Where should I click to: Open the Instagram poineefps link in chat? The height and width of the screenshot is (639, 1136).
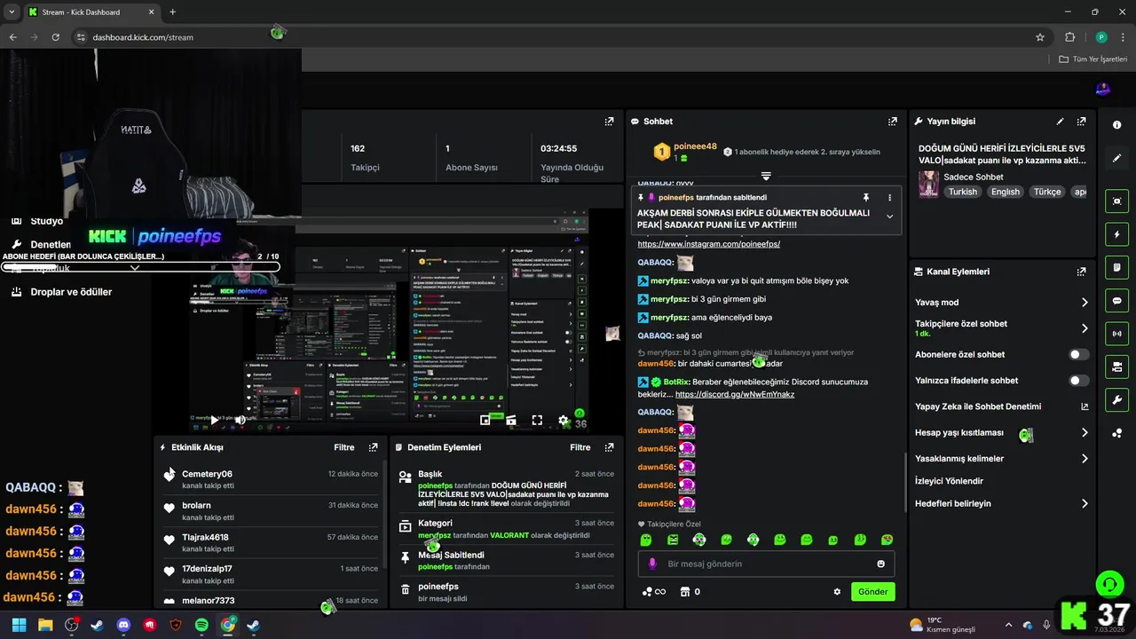[708, 244]
